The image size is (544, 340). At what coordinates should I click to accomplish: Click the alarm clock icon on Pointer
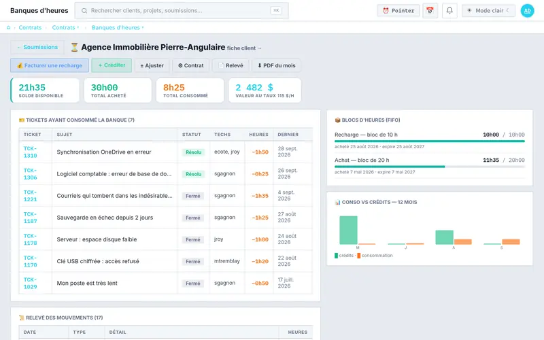[386, 11]
